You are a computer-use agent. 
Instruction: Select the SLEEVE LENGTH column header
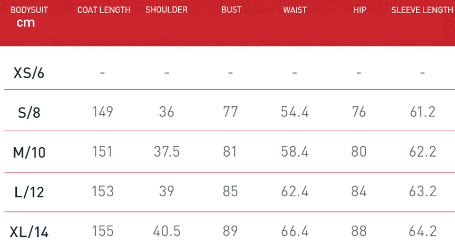[x=422, y=10]
